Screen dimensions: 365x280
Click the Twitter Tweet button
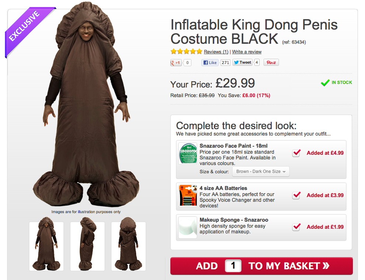[242, 62]
